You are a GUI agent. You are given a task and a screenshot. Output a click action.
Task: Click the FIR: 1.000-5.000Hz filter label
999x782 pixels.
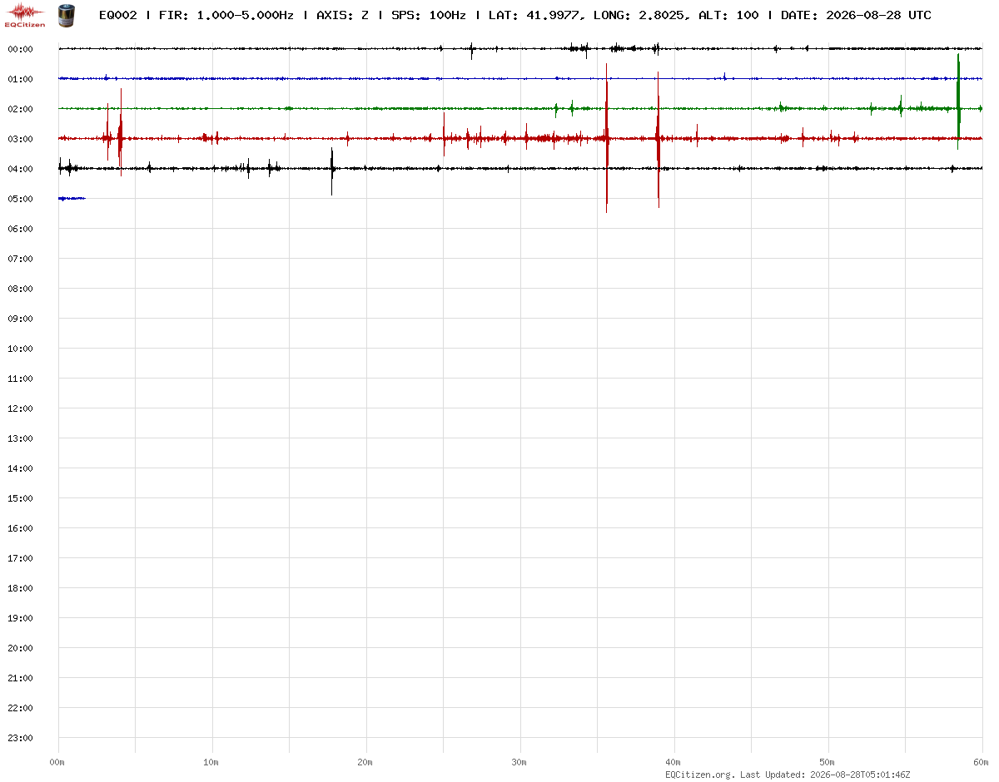coord(226,15)
